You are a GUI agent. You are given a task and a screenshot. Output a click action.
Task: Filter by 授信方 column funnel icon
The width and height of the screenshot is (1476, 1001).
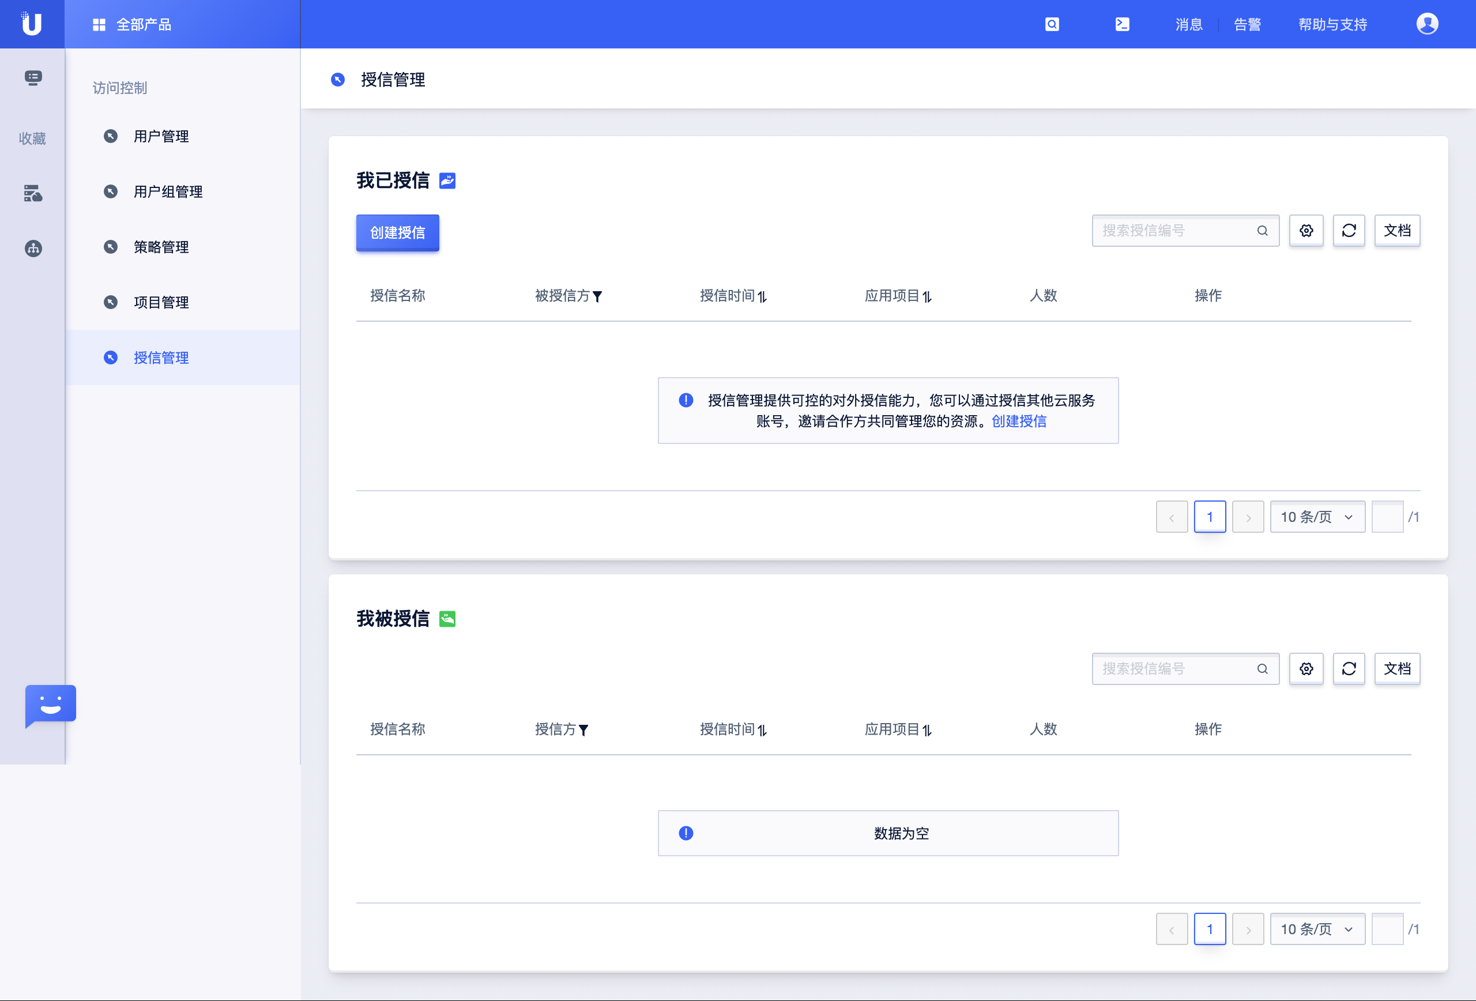[583, 730]
